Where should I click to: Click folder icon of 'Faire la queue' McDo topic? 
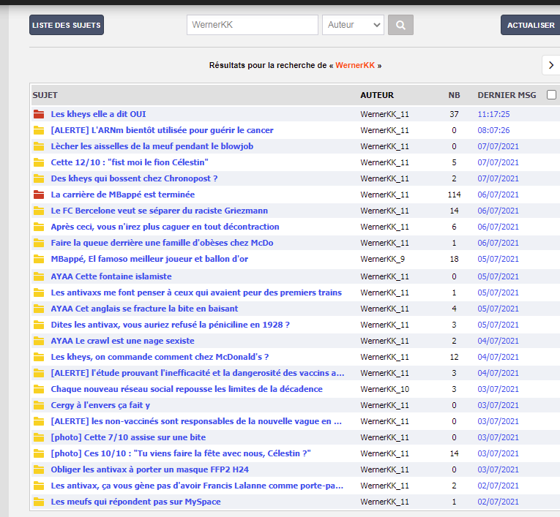[x=39, y=243]
